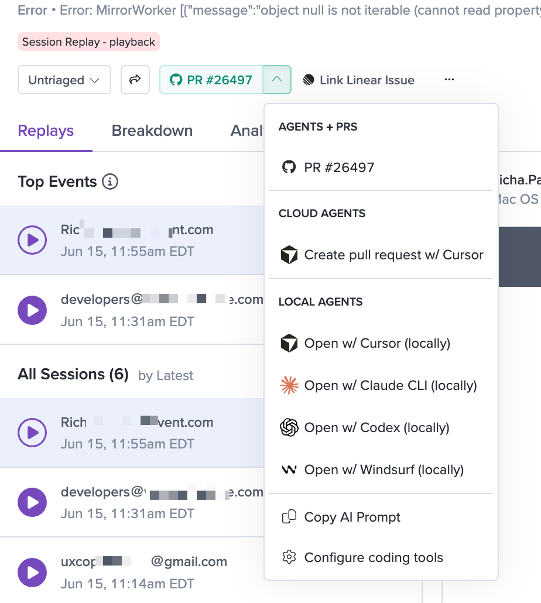This screenshot has width=541, height=603.
Task: Change the by Latest sort order
Action: [166, 375]
